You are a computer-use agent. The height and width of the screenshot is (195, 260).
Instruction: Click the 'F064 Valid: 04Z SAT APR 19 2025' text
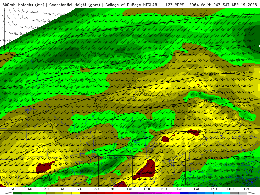223,5
